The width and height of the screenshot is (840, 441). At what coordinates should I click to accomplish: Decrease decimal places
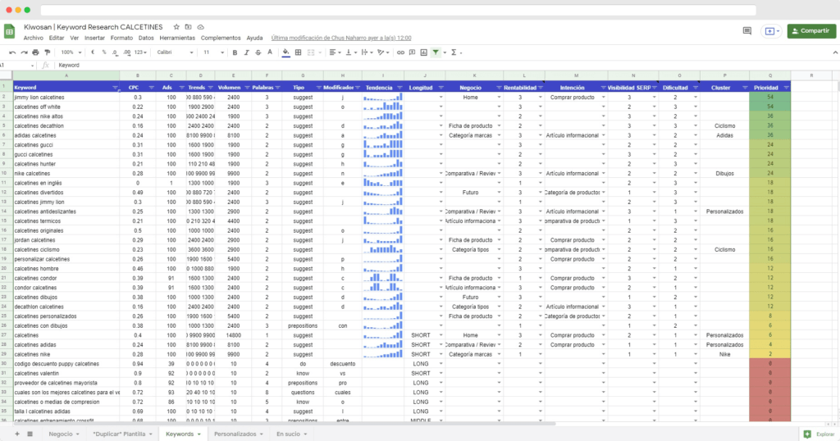coord(115,52)
